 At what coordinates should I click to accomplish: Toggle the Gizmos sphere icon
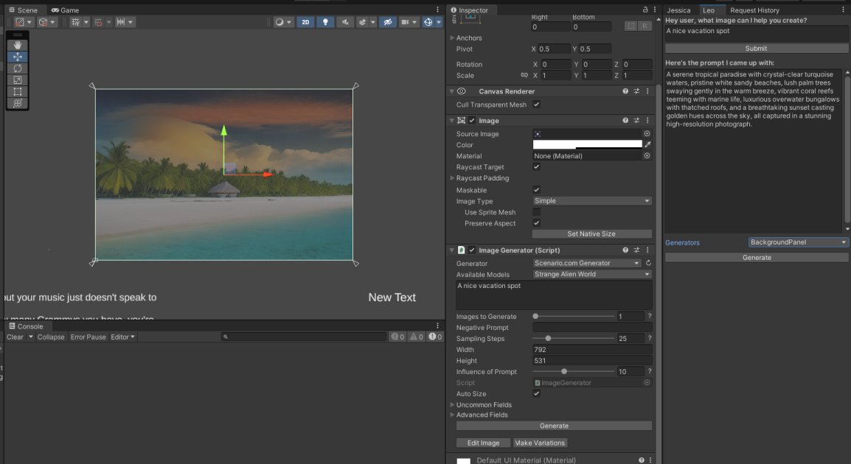point(428,22)
